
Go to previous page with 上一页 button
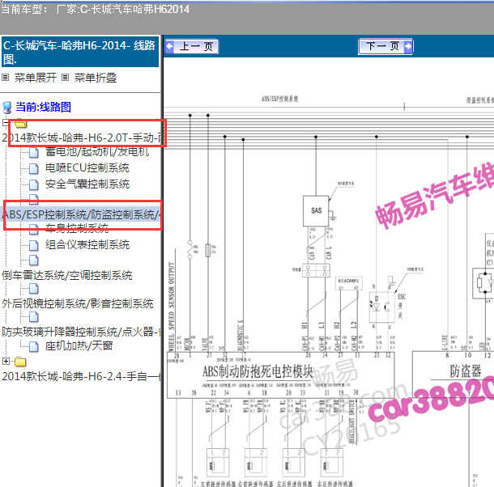[x=192, y=47]
